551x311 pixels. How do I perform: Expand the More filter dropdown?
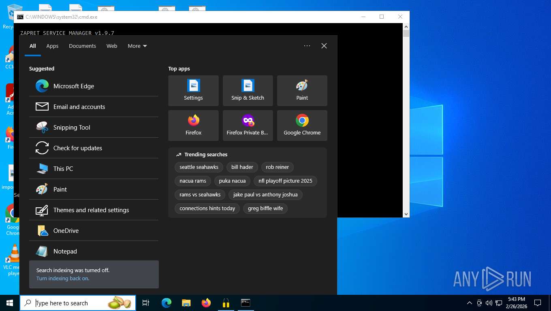137,46
